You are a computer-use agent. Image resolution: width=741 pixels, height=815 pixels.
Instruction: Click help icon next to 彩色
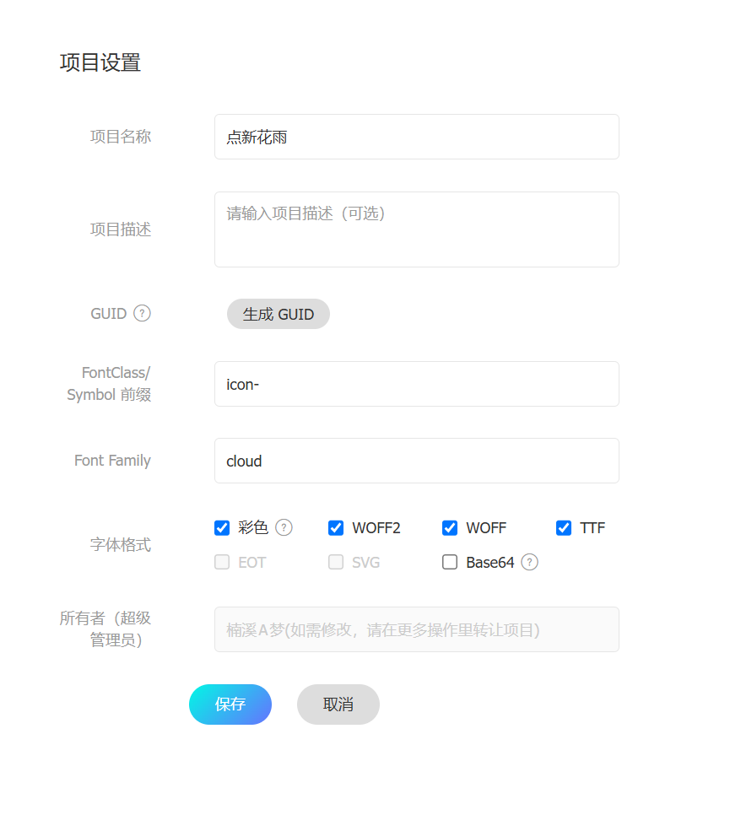[284, 527]
